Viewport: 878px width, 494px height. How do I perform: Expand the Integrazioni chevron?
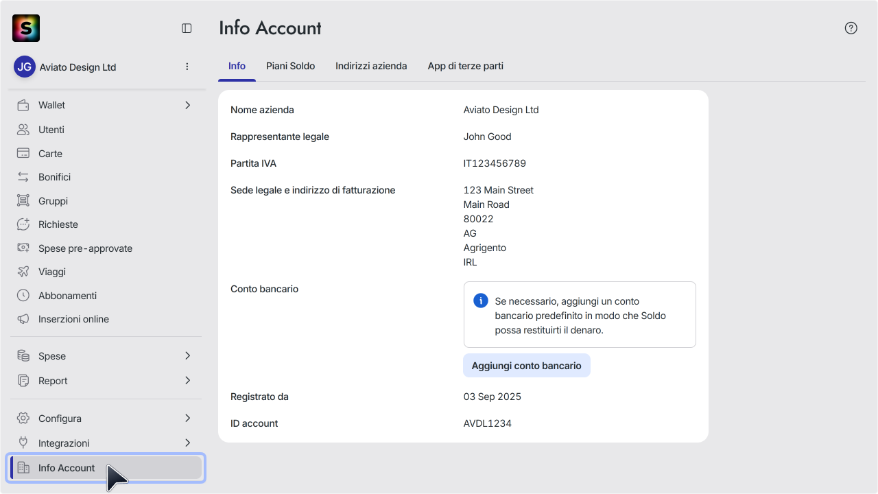point(188,443)
